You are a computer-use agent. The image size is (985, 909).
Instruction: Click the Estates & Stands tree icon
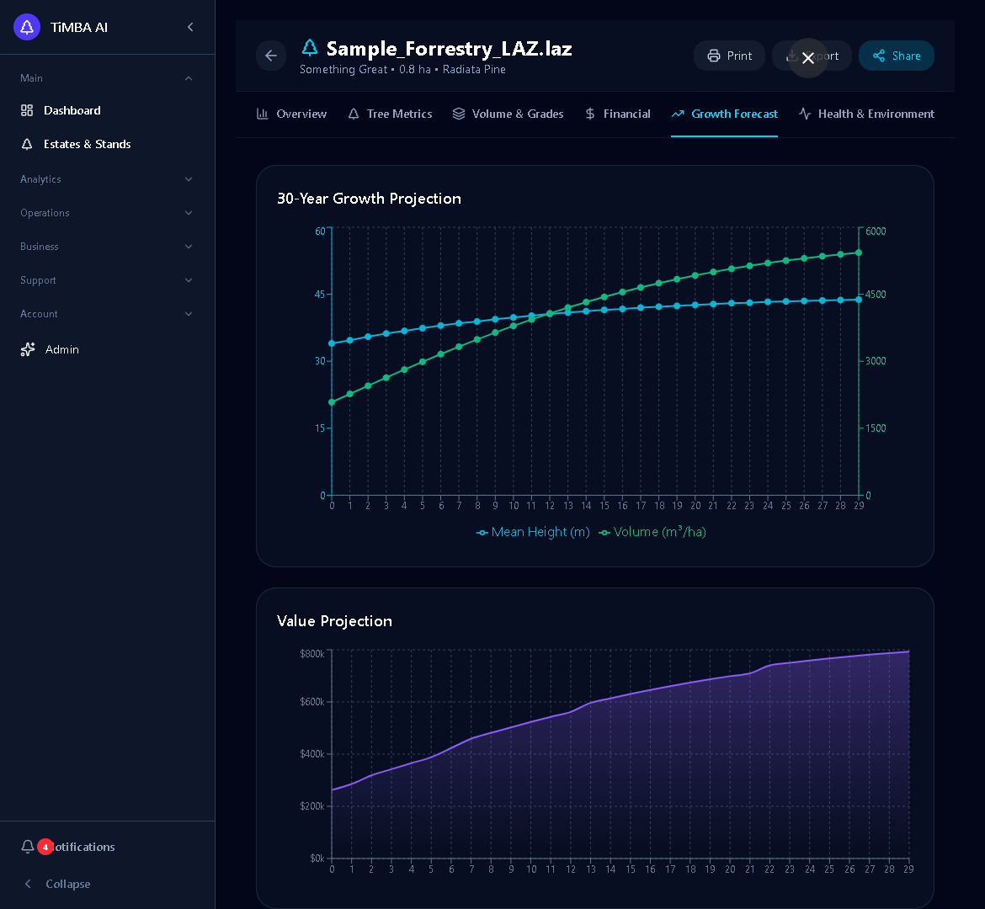click(27, 144)
